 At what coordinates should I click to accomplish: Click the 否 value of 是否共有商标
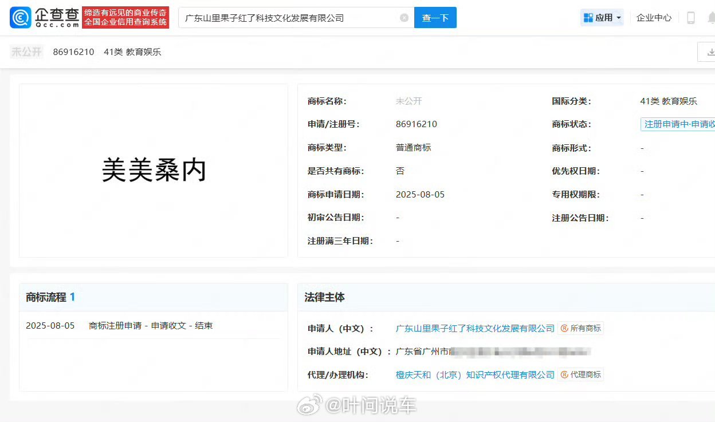pos(400,171)
